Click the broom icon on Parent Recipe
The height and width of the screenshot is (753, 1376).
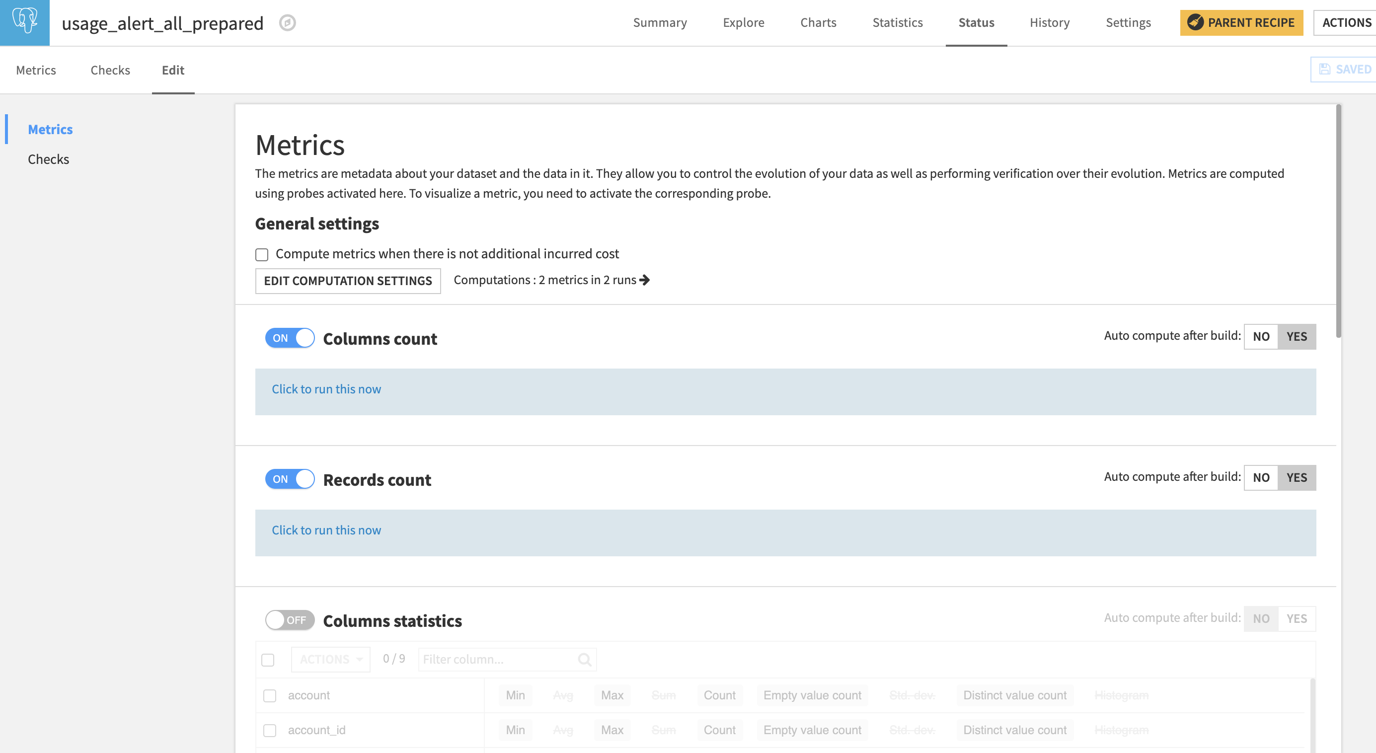(x=1196, y=22)
